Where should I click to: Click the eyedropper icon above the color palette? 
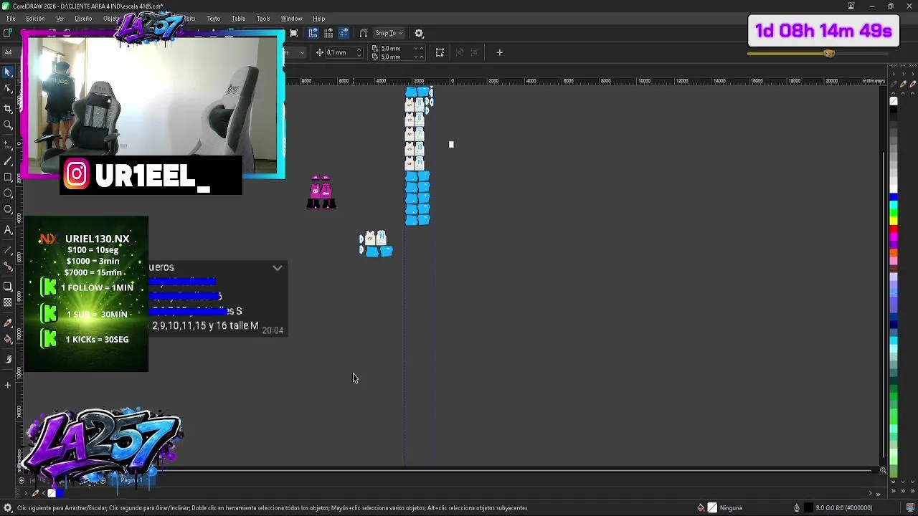tap(894, 84)
